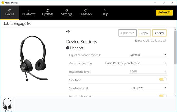The width and height of the screenshot is (177, 112).
Task: Click the Equalizer mode for calls label
Action: click(85, 55)
